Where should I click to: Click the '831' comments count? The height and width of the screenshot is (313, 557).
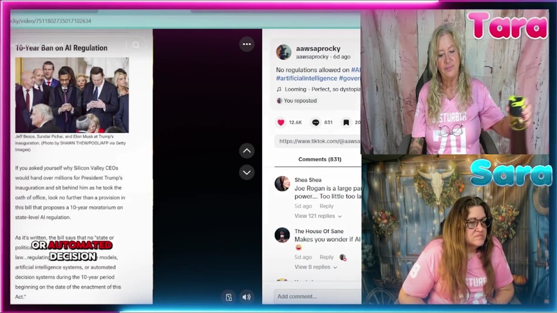click(328, 123)
